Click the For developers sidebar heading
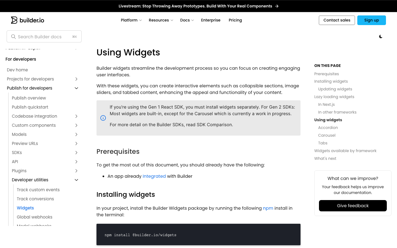Image resolution: width=397 pixels, height=248 pixels. click(21, 59)
